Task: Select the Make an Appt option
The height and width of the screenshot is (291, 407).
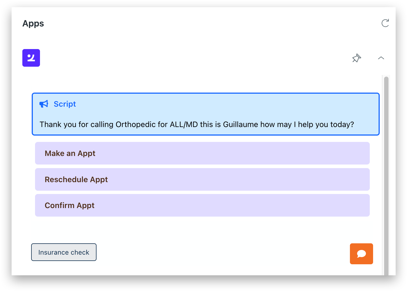Action: coord(70,153)
